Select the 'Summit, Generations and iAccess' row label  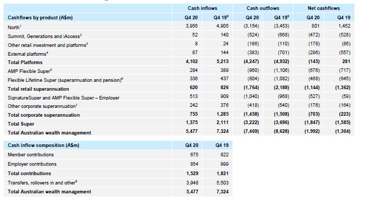pos(45,36)
